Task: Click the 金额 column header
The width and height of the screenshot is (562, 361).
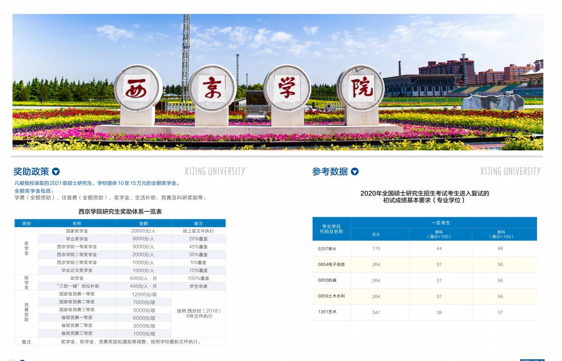Action: 143,223
